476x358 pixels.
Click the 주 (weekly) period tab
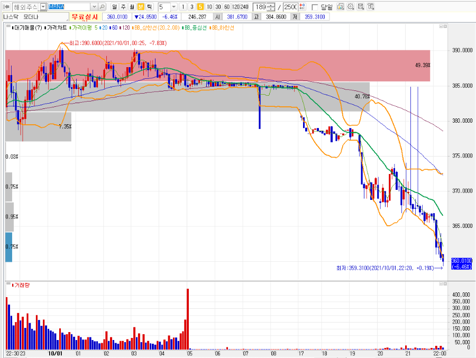tap(123, 7)
